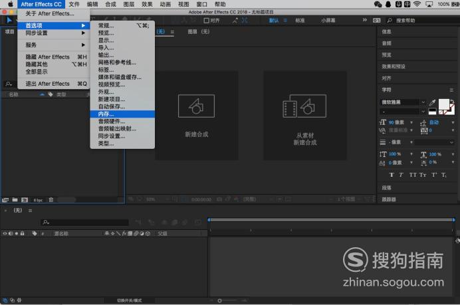Click the AirPlay display menu bar icon
The image size is (460, 305).
[x=429, y=4]
